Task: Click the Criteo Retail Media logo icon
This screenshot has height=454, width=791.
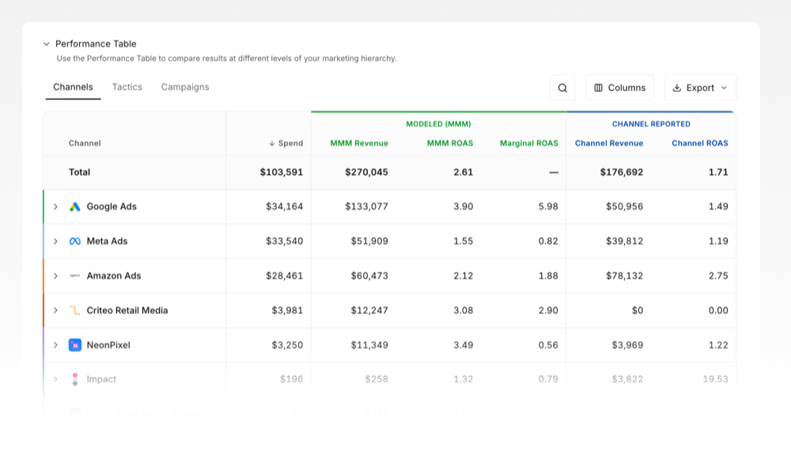Action: click(74, 311)
